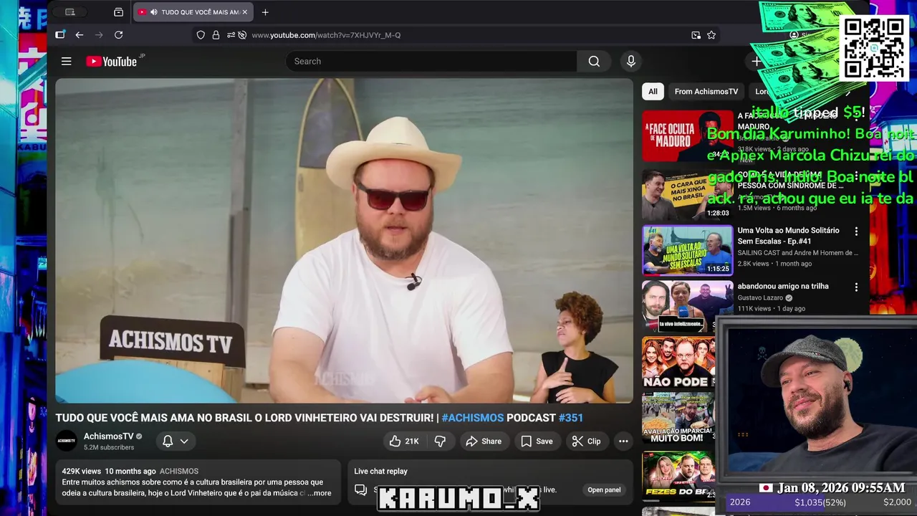Open the shield tracking protection icon
This screenshot has height=516, width=917.
(x=201, y=35)
